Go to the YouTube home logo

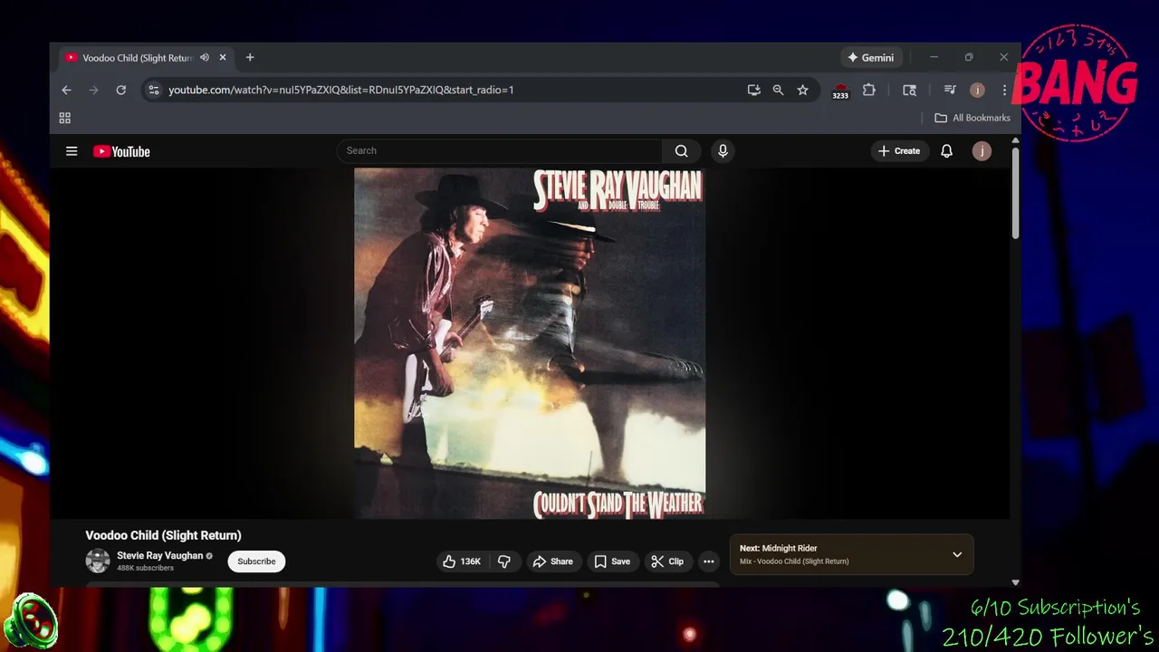[121, 151]
